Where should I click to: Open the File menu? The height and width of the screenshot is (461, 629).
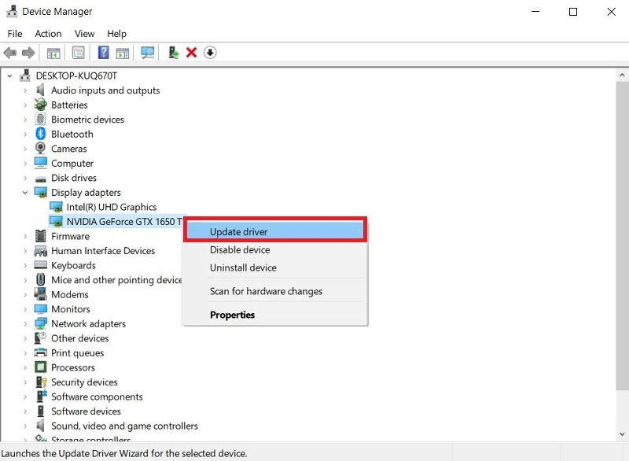15,34
